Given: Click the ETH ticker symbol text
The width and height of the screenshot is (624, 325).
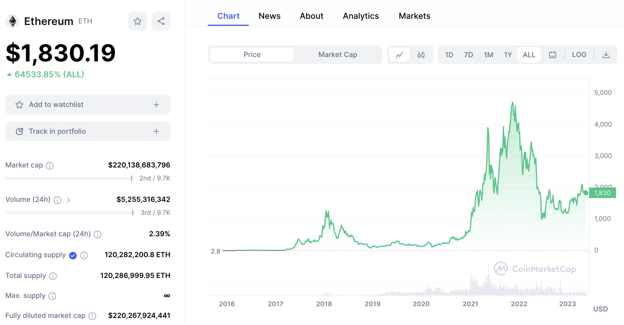Looking at the screenshot, I should [x=85, y=21].
